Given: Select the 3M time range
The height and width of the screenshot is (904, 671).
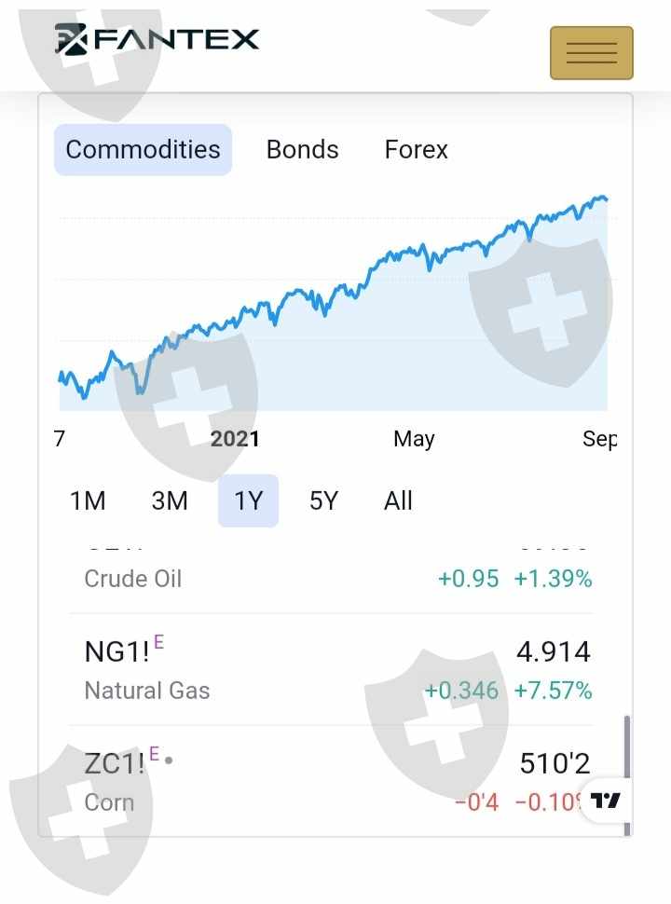Looking at the screenshot, I should click(x=170, y=501).
